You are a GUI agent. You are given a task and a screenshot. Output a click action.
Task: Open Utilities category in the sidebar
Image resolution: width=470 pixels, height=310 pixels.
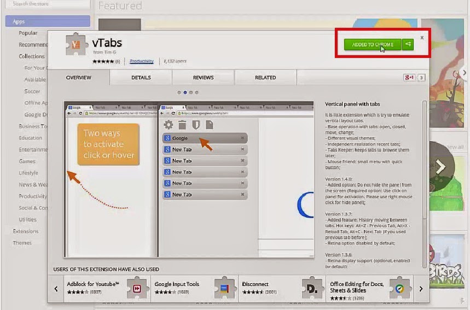27,220
